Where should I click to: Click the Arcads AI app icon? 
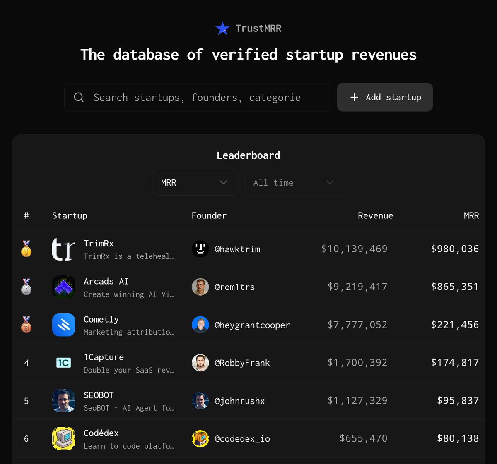(x=63, y=287)
